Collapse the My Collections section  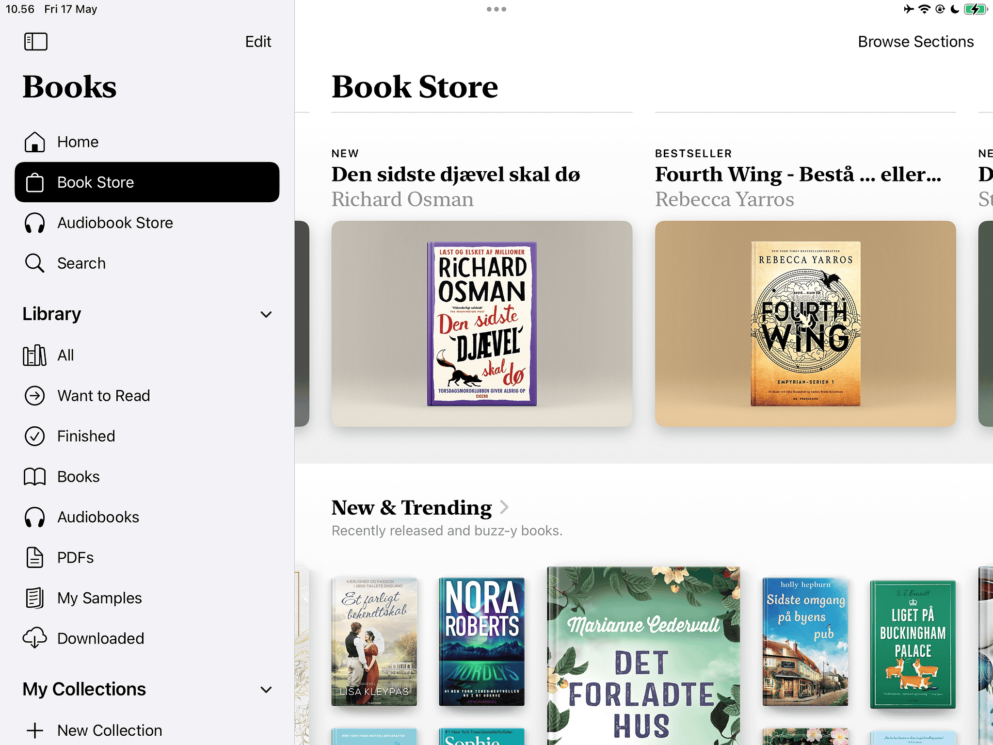click(266, 689)
